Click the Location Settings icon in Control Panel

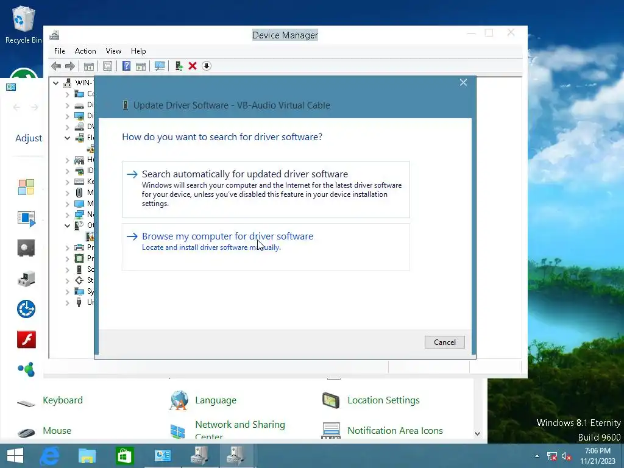click(x=331, y=400)
